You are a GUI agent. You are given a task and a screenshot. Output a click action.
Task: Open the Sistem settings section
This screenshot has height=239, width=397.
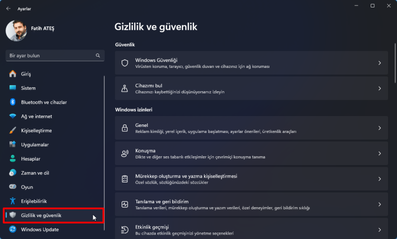[x=28, y=88]
